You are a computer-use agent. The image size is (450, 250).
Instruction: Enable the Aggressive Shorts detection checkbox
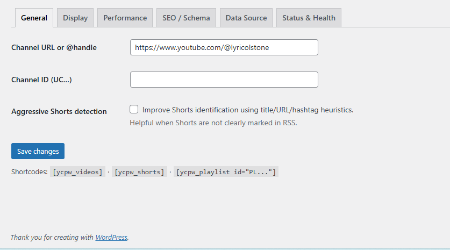[134, 109]
